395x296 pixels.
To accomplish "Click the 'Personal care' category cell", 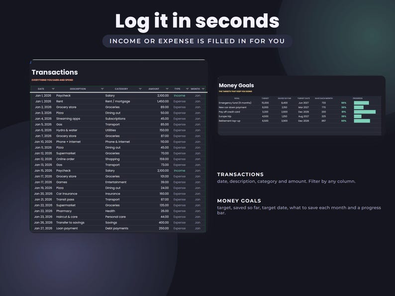I will pyautogui.click(x=115, y=217).
